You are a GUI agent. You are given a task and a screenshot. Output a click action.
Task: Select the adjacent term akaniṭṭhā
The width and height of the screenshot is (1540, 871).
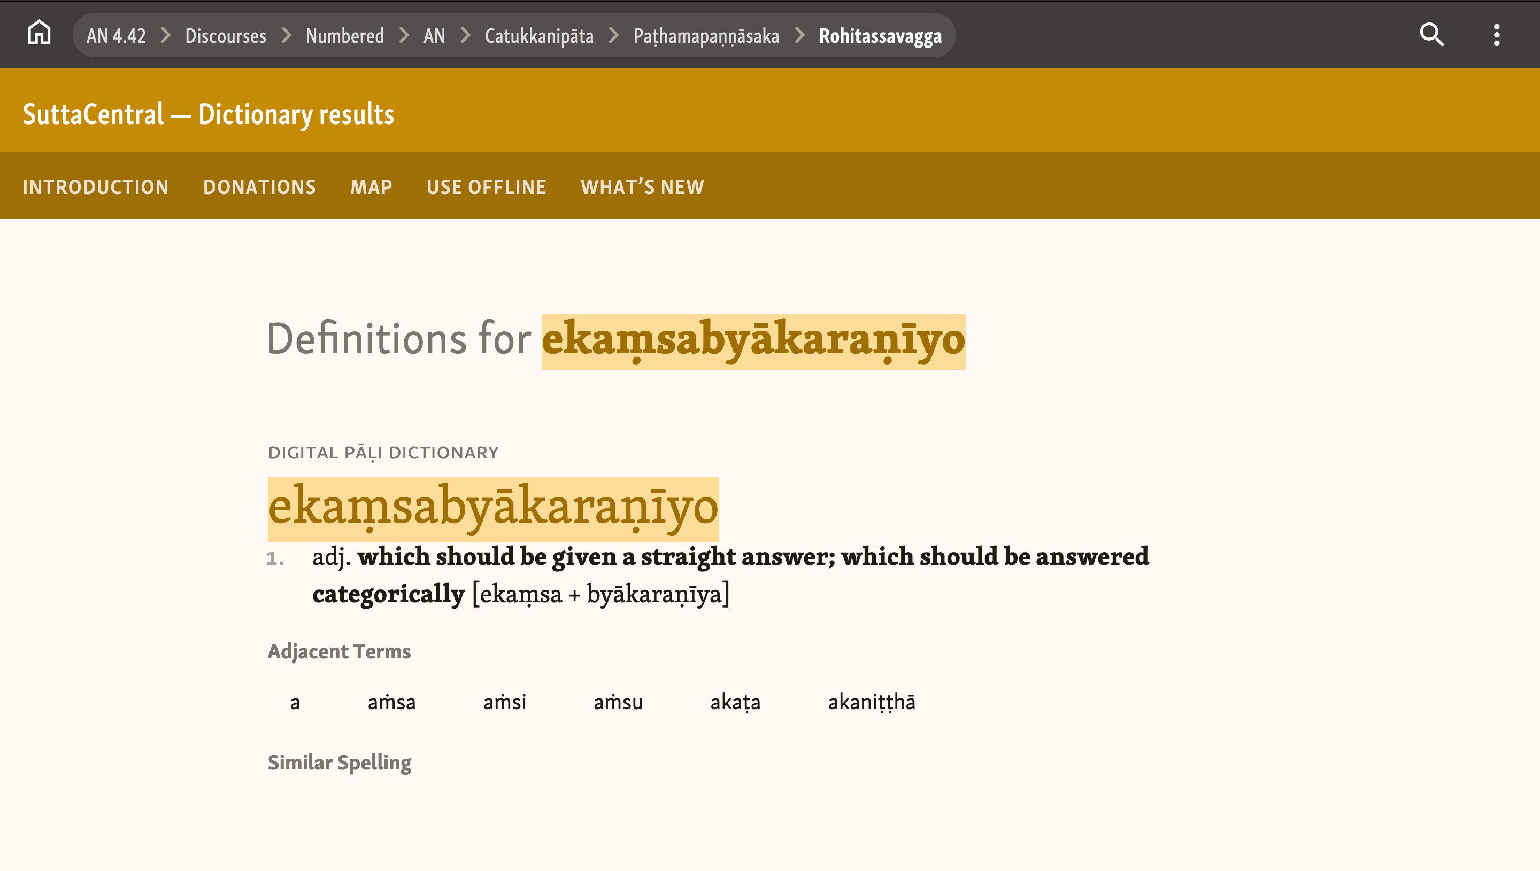(x=871, y=702)
